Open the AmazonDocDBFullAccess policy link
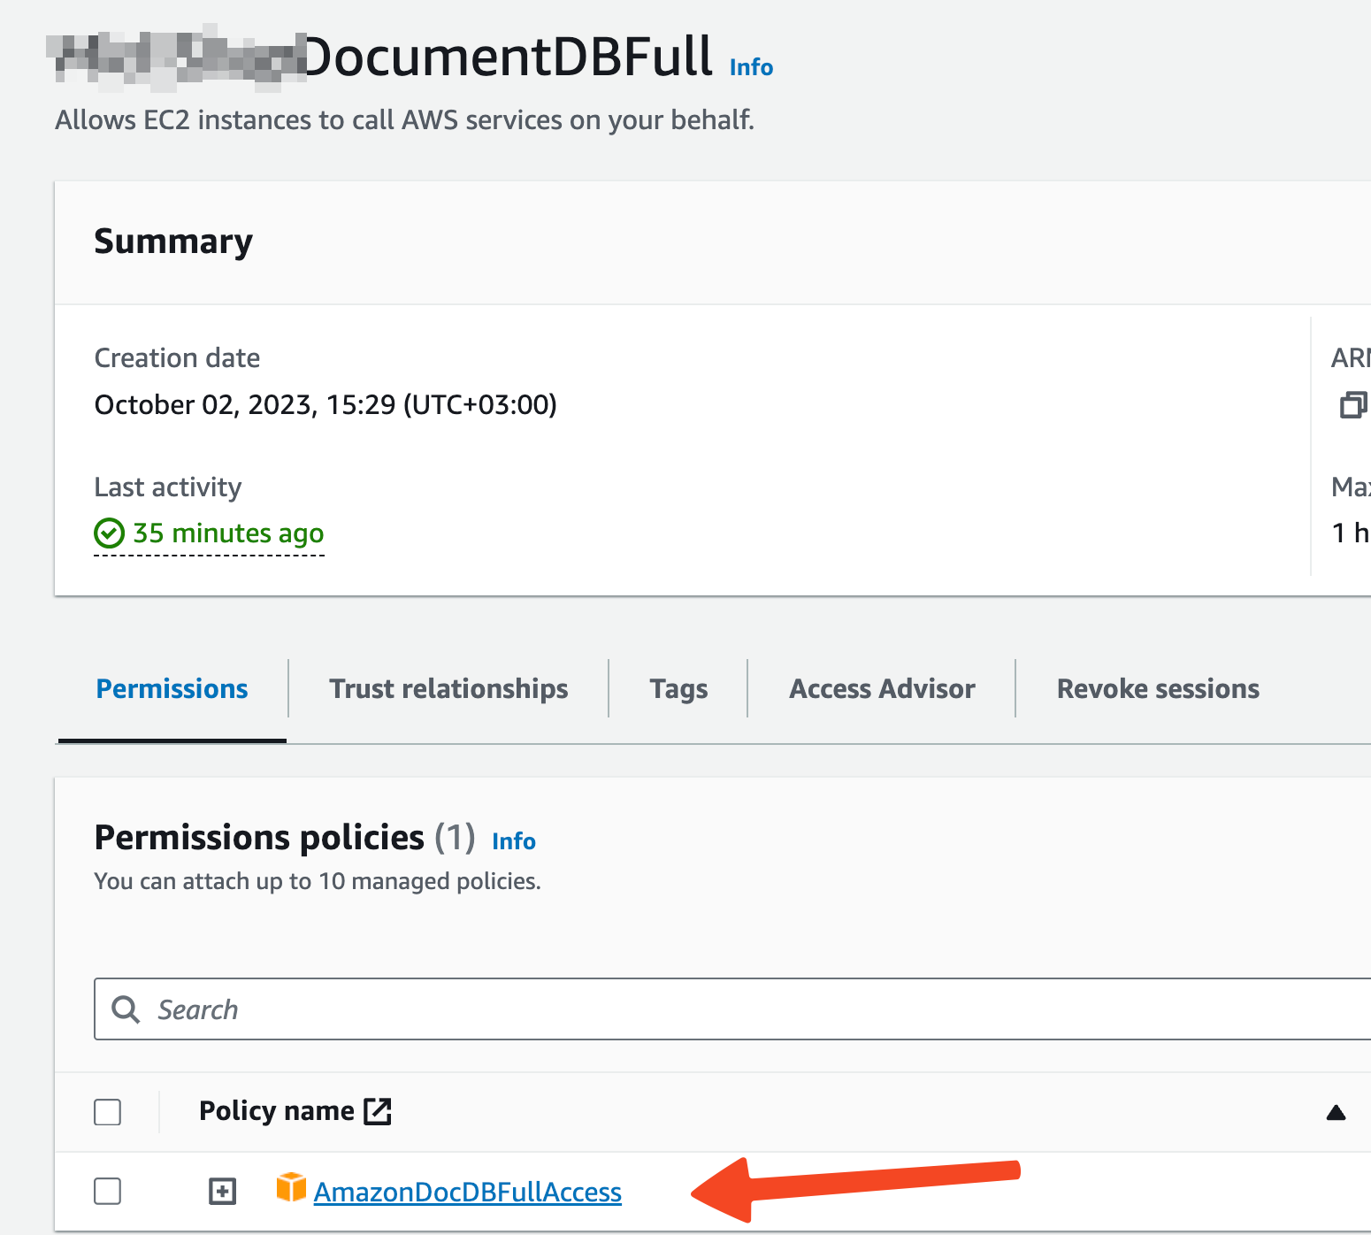1371x1235 pixels. [x=468, y=1193]
